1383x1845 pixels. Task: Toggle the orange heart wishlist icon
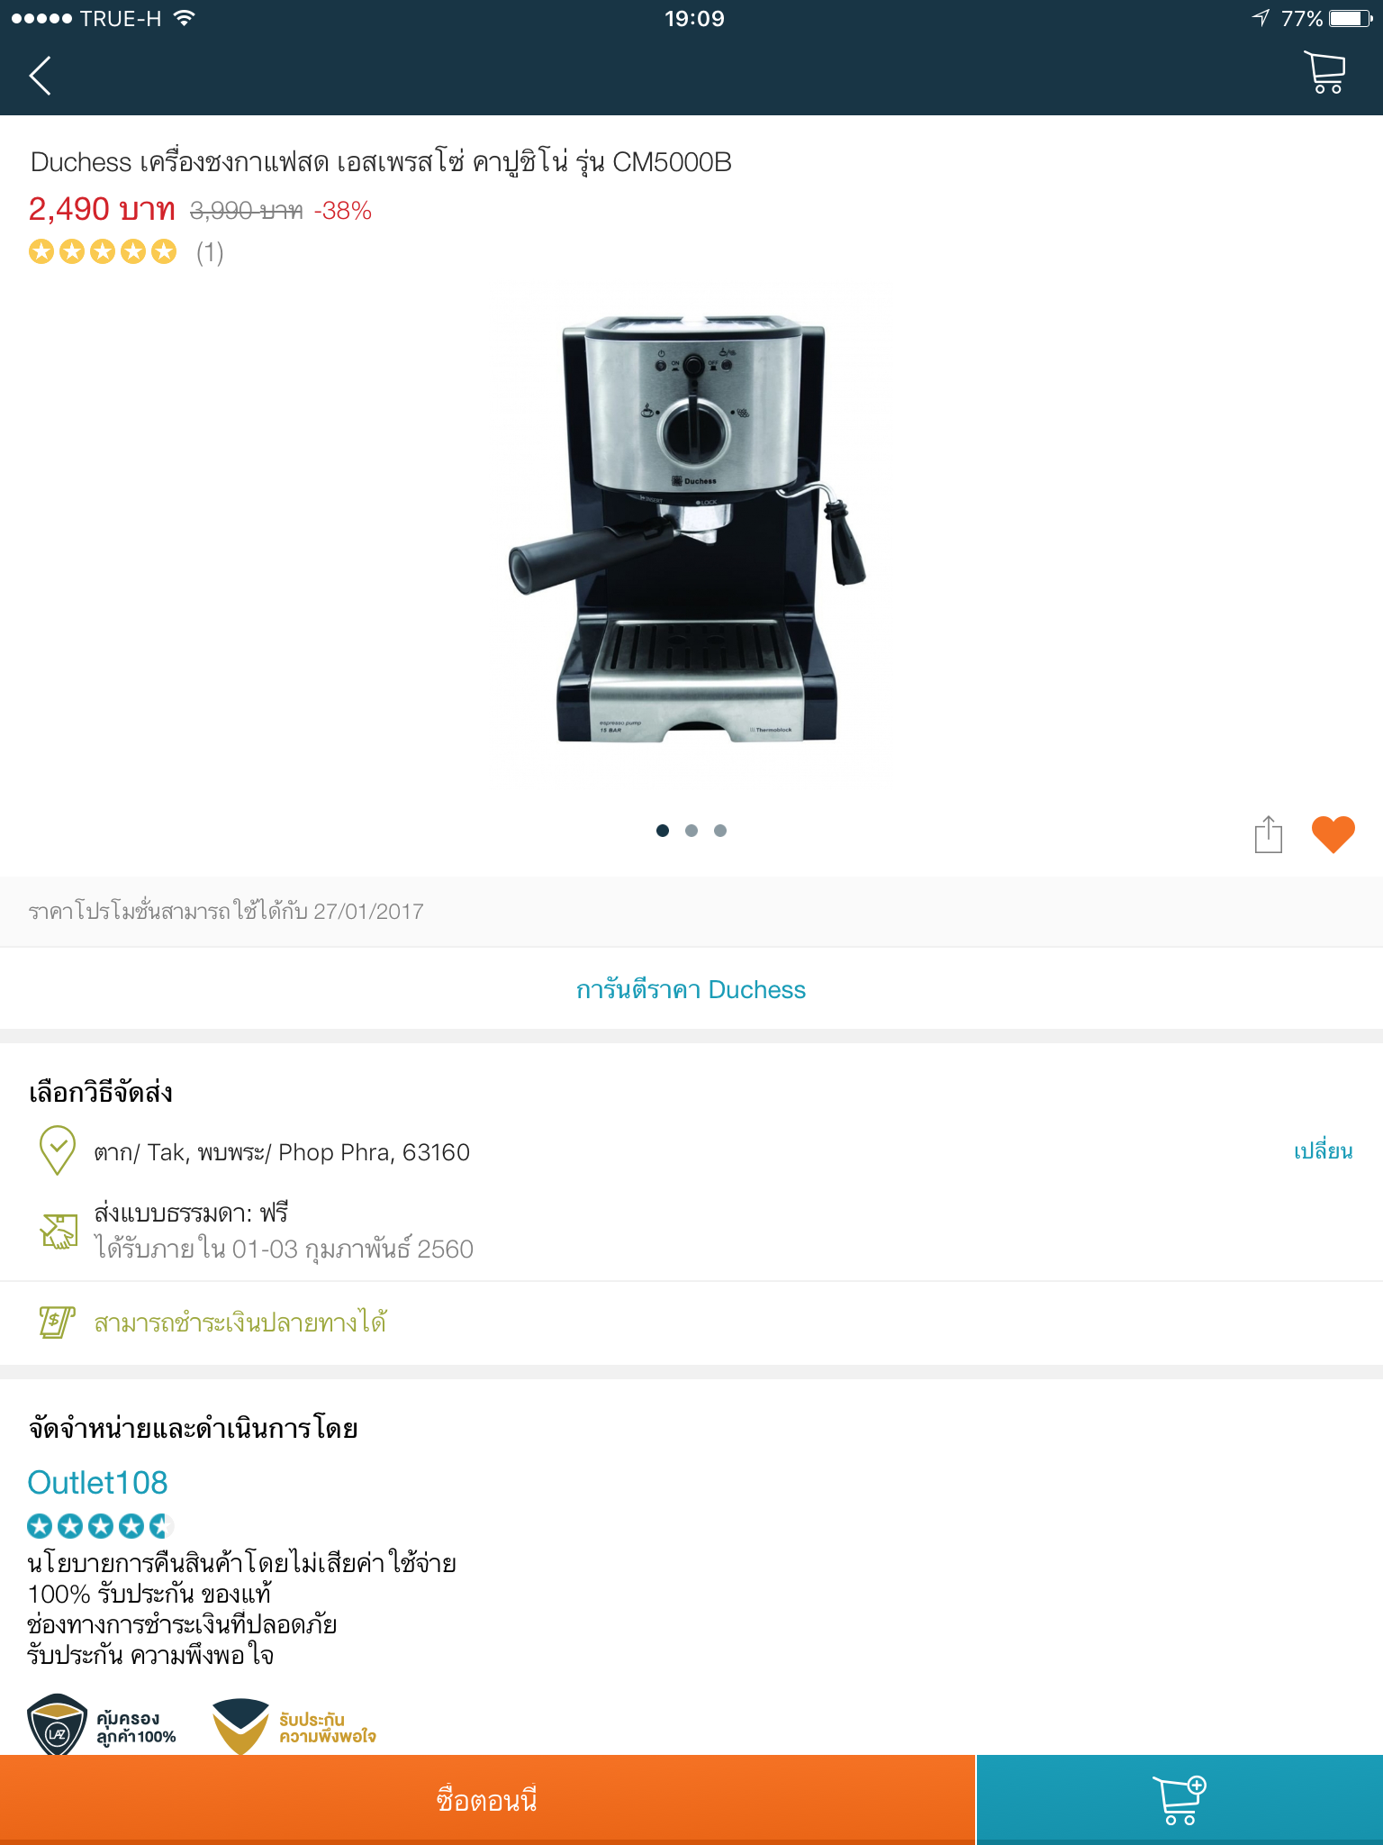(1333, 833)
